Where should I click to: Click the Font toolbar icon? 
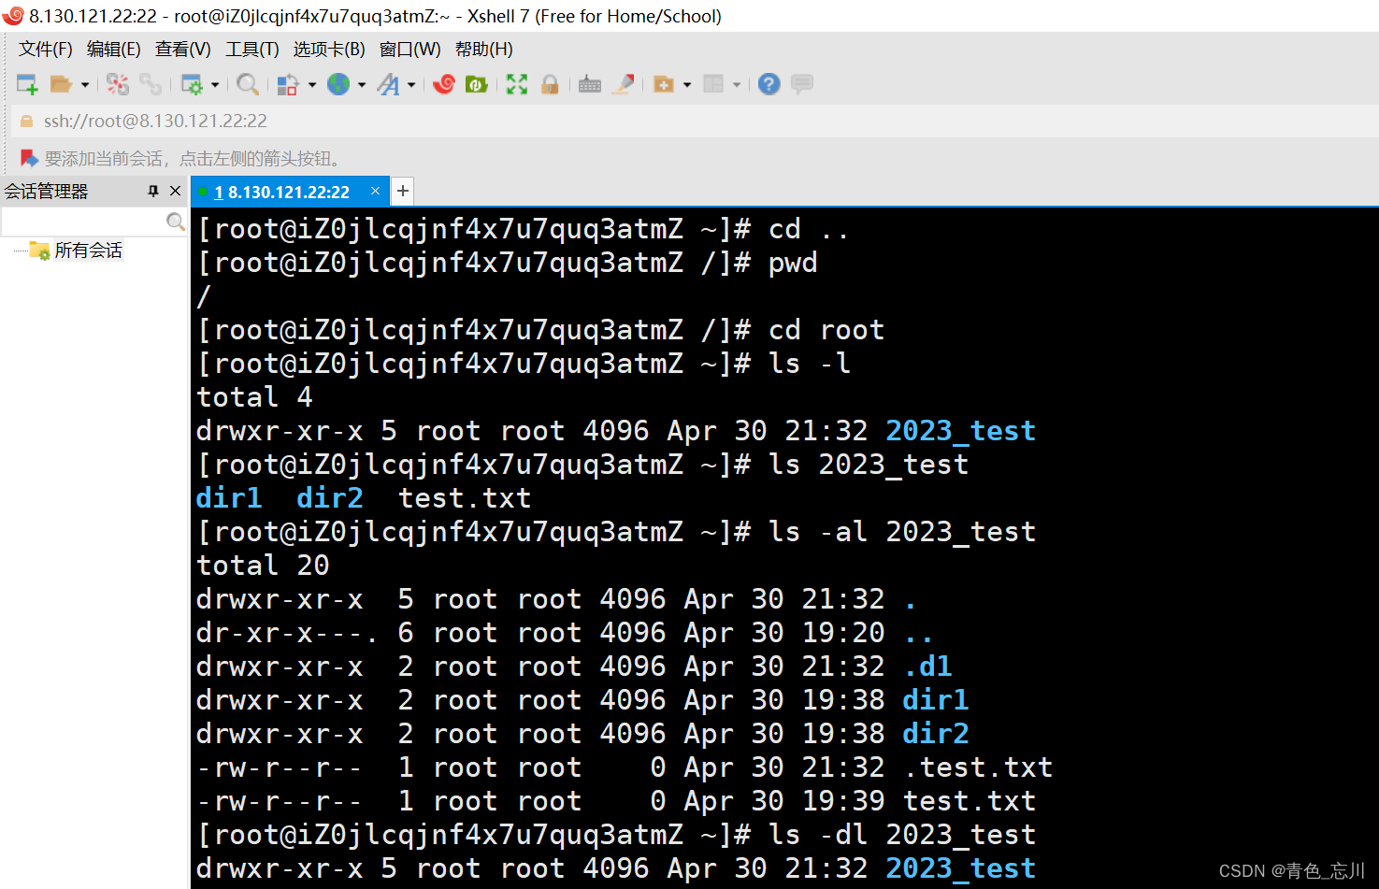[388, 84]
